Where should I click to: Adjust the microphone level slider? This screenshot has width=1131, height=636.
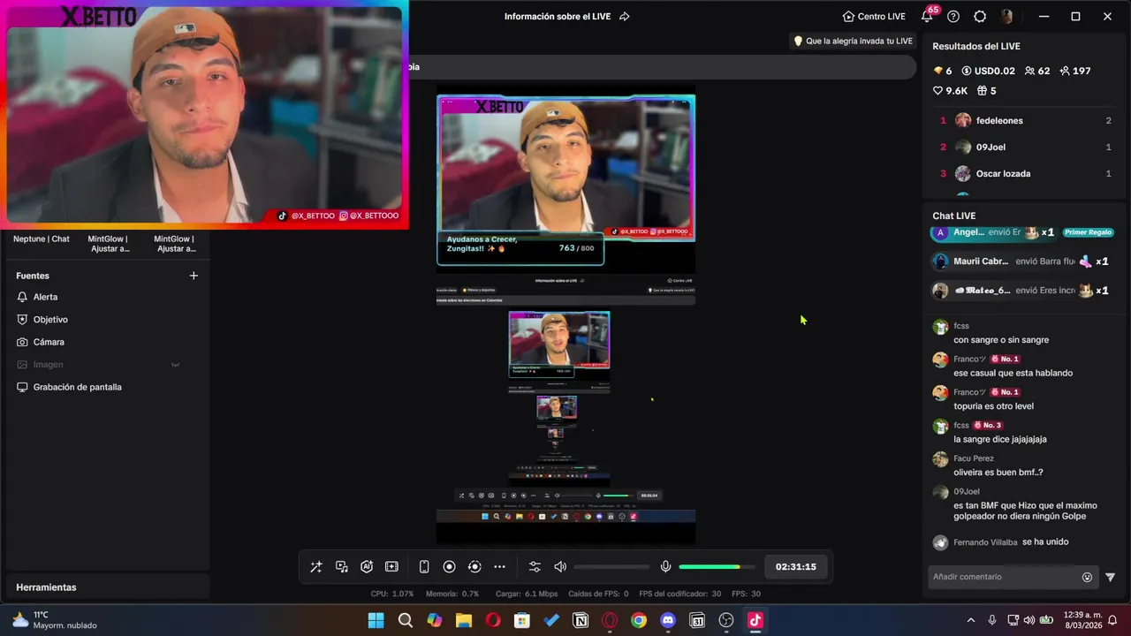[717, 567]
